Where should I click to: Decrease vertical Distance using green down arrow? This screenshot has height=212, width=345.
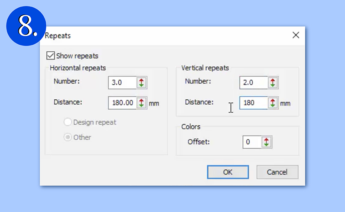click(273, 105)
